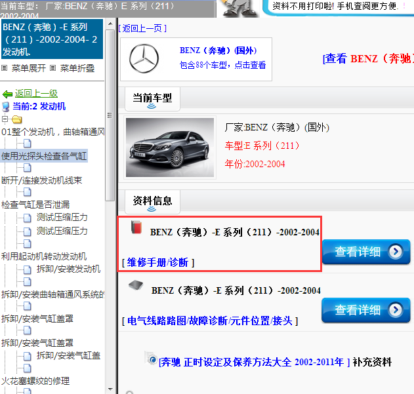This screenshot has height=394, width=414.
Task: Click 查看详细 button for 电气线路路图
Action: (366, 310)
